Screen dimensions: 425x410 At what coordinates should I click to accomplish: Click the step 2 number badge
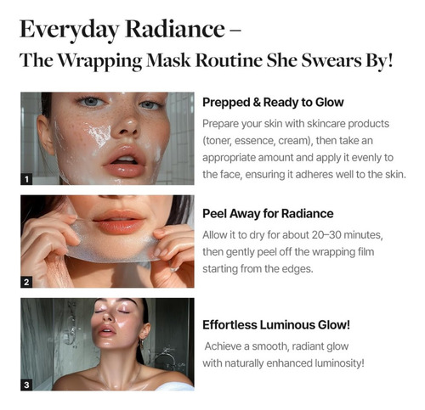(26, 282)
